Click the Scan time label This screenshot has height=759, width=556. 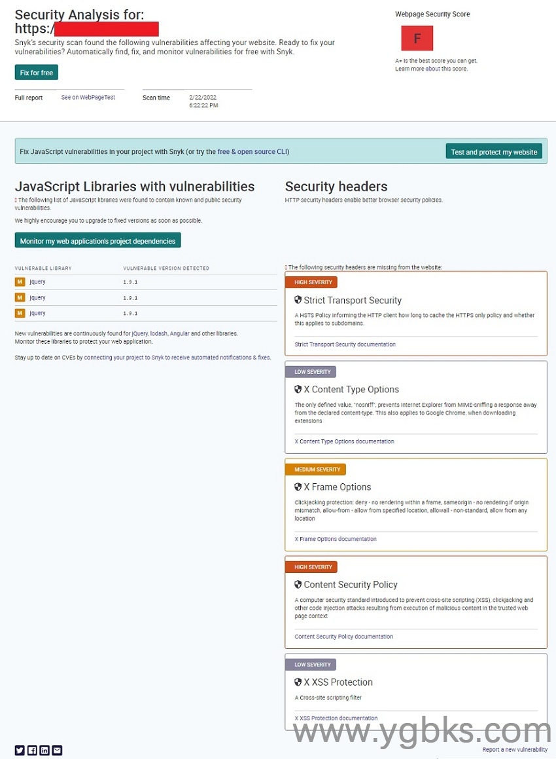pyautogui.click(x=156, y=98)
